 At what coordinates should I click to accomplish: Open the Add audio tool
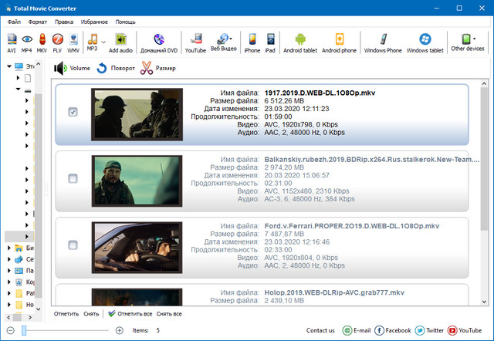click(120, 42)
